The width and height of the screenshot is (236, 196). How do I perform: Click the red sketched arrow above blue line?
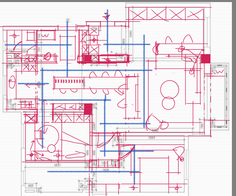pyautogui.click(x=106, y=16)
